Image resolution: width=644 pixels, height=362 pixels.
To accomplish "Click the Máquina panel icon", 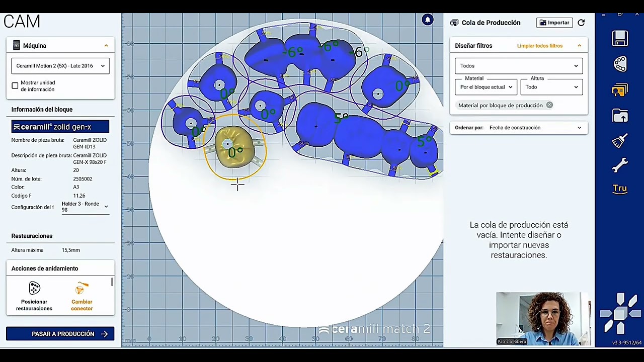I will (16, 45).
